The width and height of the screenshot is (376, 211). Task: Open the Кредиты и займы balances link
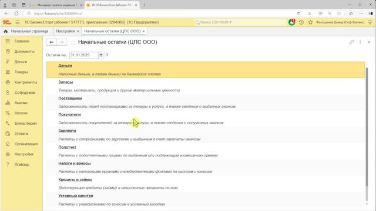click(x=75, y=179)
